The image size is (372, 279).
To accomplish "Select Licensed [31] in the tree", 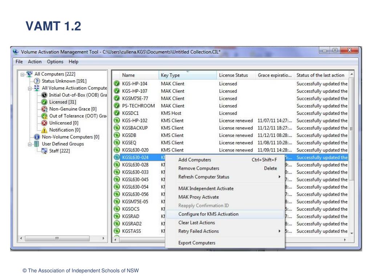I will point(62,102).
